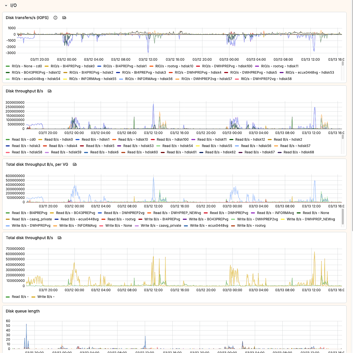Click the 'Total disk throughput B/s' panel title
353x353 pixels.
29,238
